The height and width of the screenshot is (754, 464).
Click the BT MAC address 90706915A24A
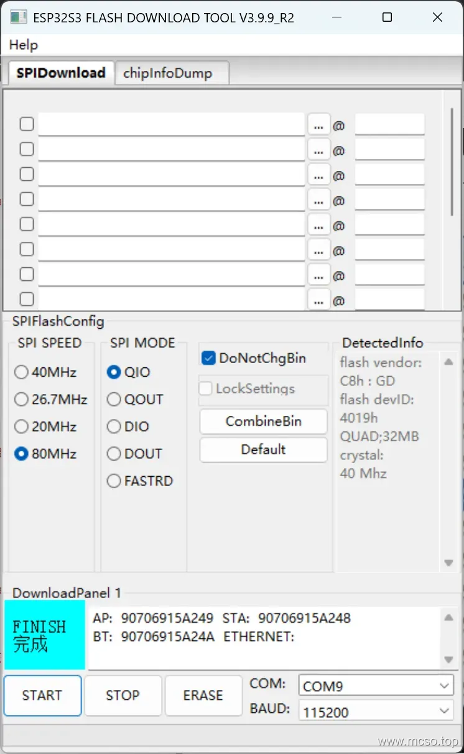point(168,637)
